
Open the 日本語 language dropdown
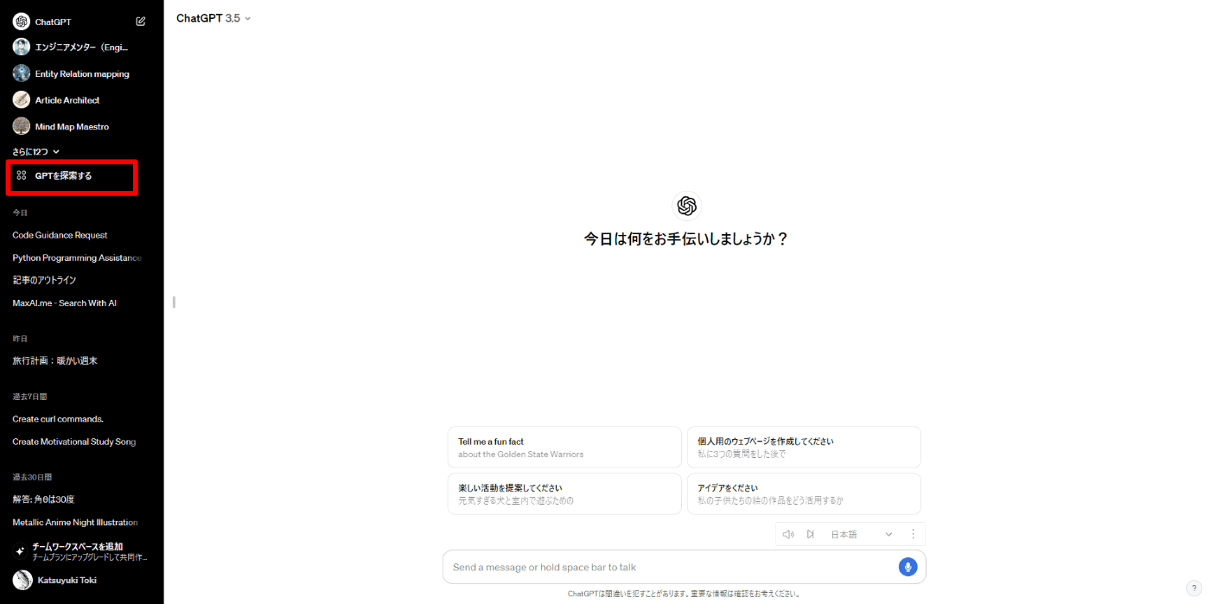(861, 534)
